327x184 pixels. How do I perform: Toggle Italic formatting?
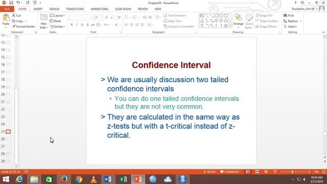coord(77,25)
